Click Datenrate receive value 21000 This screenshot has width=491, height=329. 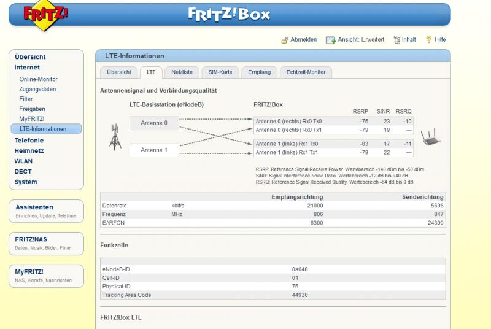click(315, 206)
